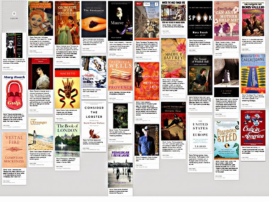Click the plus icon in Add a Pin tile

(x=14, y=13)
